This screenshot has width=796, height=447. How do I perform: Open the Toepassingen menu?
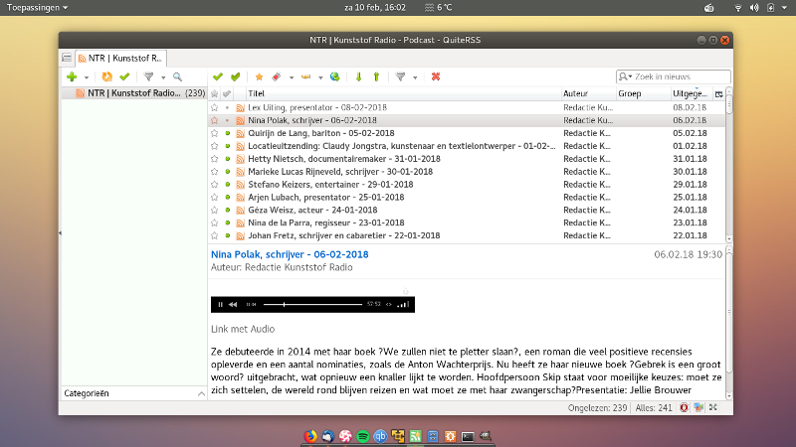click(x=37, y=8)
